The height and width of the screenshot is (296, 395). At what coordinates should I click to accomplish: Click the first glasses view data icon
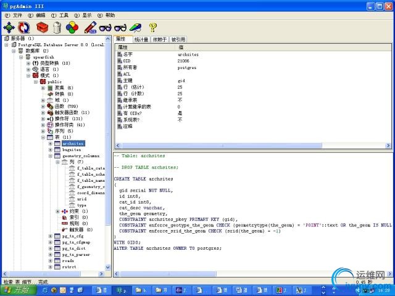105,28
